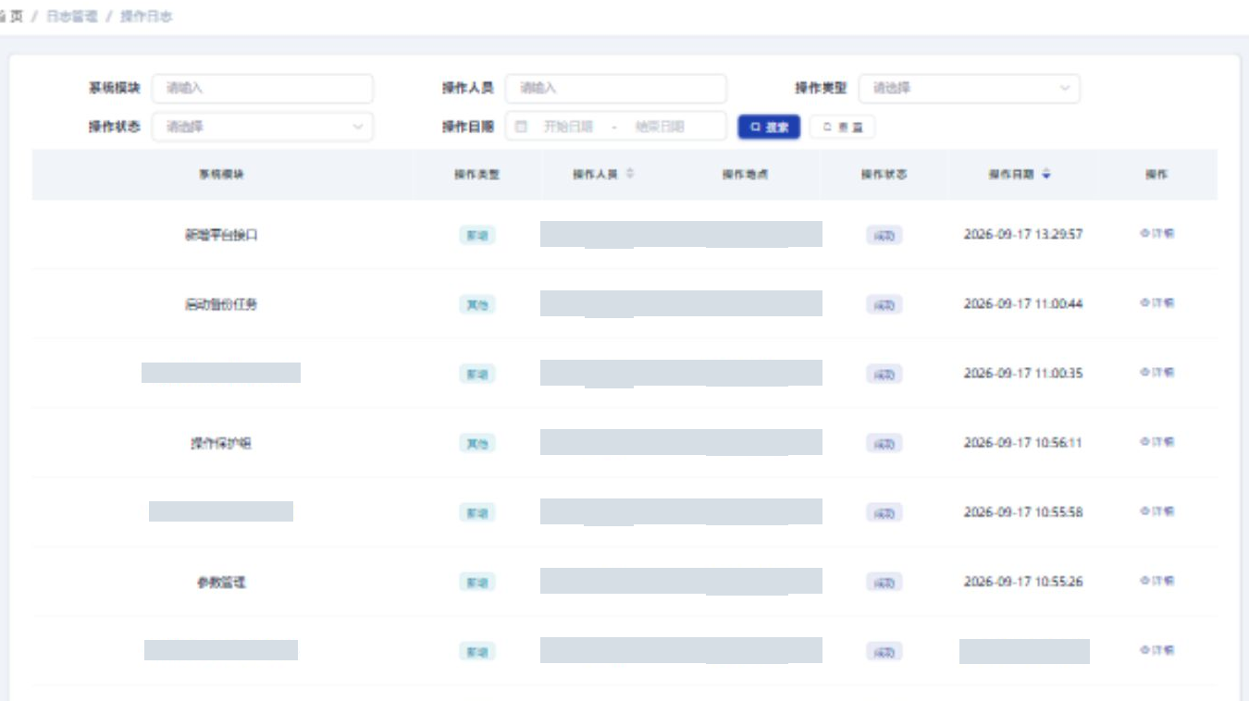Click the 启动备份任务 module cell

[x=221, y=304]
